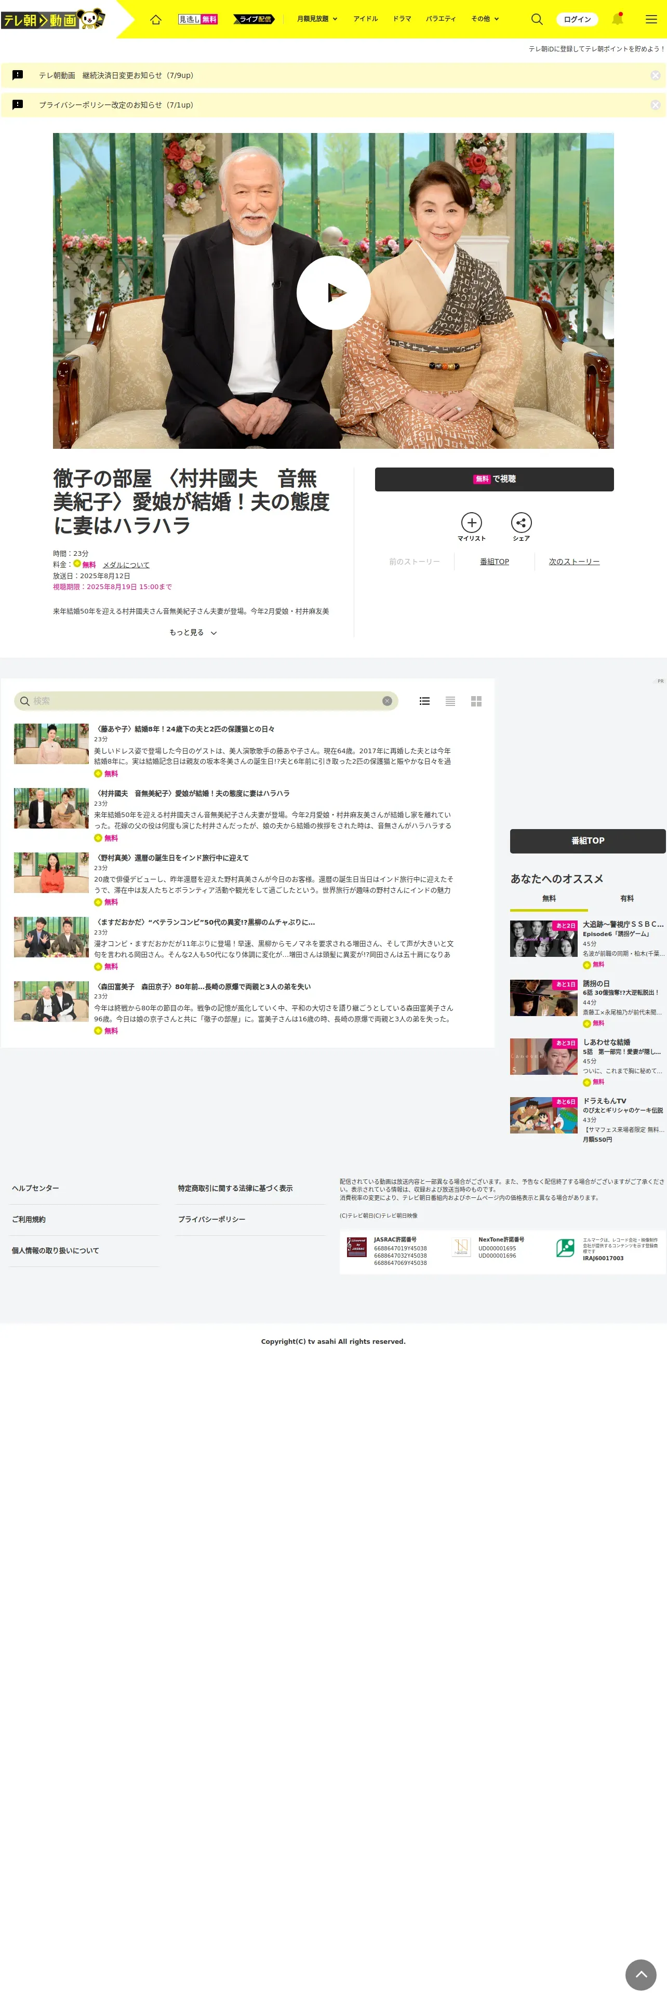Open 特定商取引に関する法律に基づく表示
The height and width of the screenshot is (2001, 667).
point(235,1189)
